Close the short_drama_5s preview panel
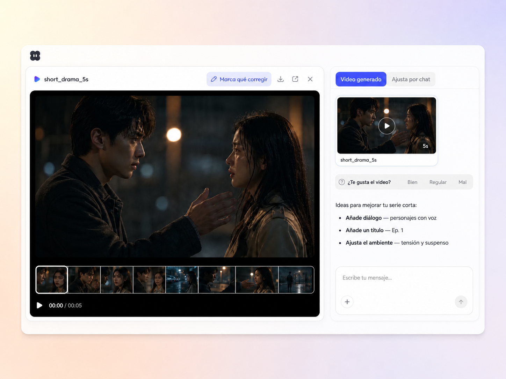This screenshot has height=379, width=506. point(310,79)
